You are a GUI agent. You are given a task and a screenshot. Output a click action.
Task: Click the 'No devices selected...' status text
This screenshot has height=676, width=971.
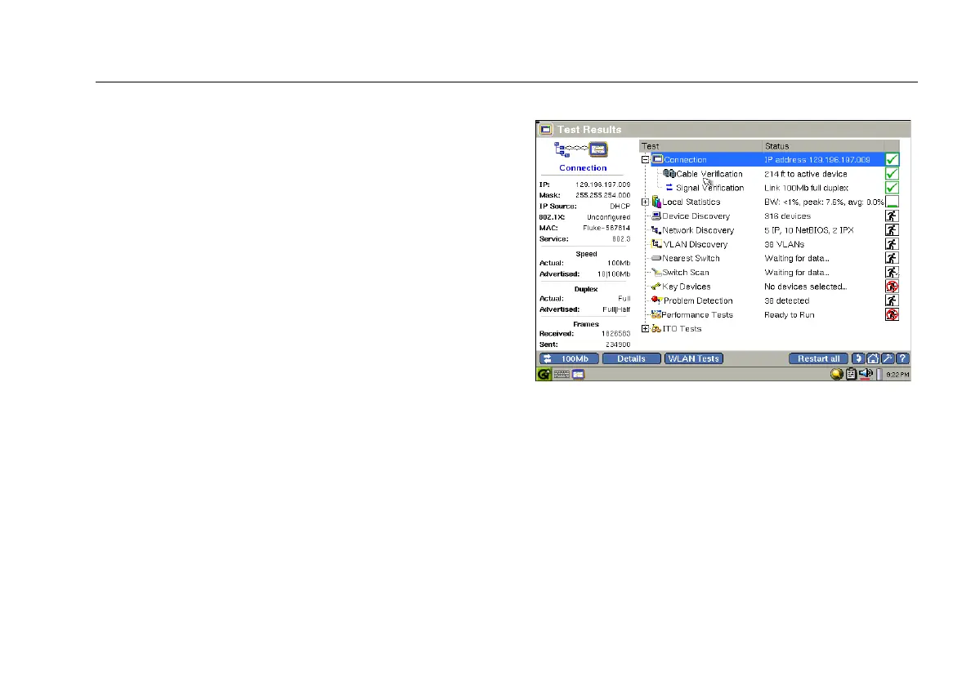tap(805, 287)
